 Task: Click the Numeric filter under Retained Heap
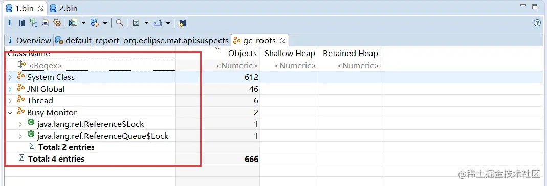click(358, 65)
